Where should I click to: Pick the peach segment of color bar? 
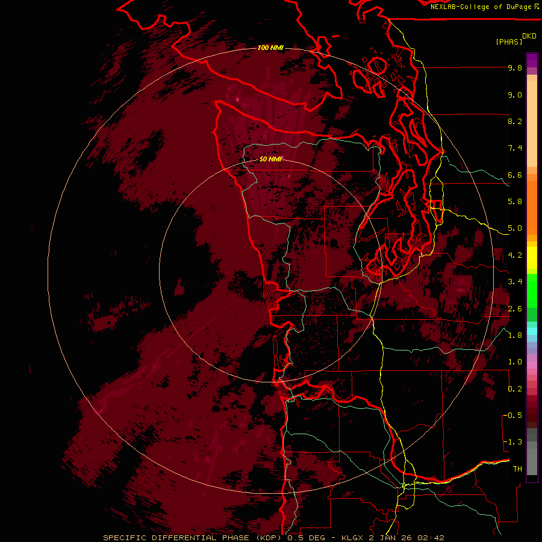532,123
